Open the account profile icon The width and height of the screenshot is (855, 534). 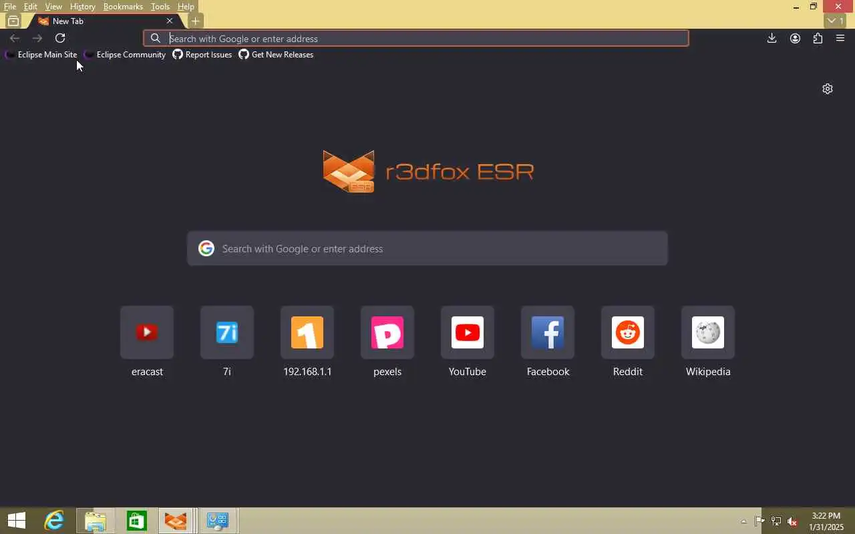(795, 38)
